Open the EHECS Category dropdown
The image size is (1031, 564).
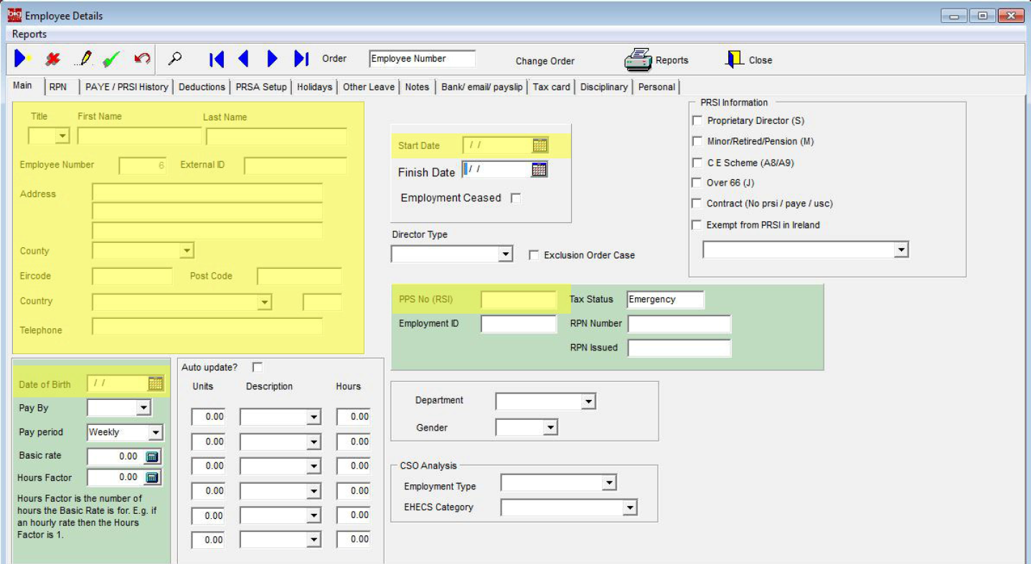pos(630,508)
